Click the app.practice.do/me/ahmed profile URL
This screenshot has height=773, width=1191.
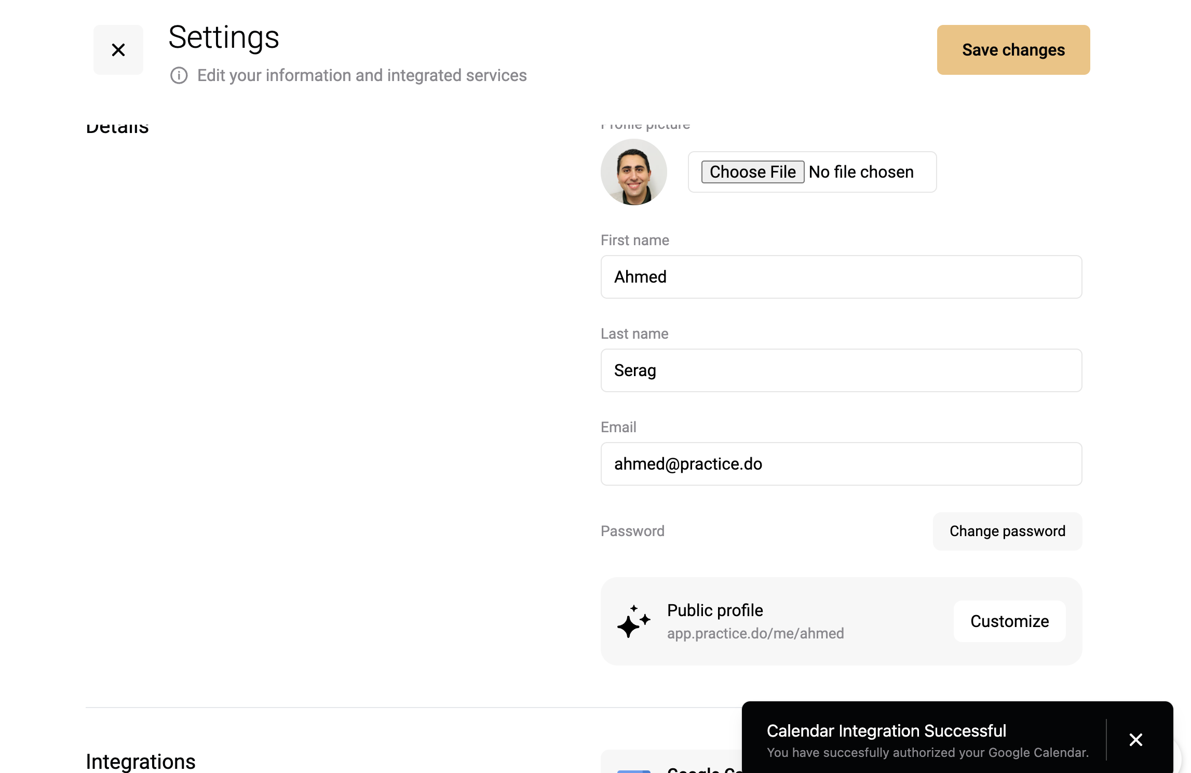(755, 633)
